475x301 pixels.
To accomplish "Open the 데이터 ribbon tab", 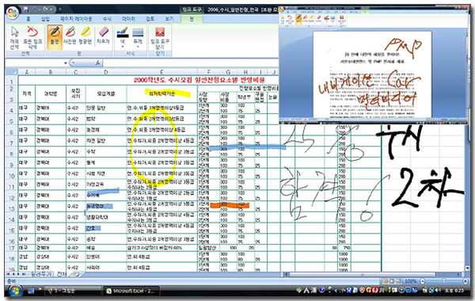I will click(x=128, y=19).
